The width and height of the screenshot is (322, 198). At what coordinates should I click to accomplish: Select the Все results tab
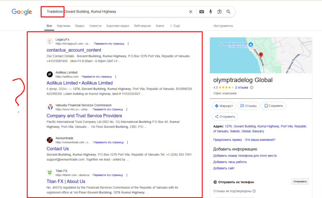tap(49, 26)
